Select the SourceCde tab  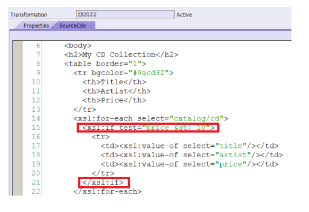tap(73, 26)
